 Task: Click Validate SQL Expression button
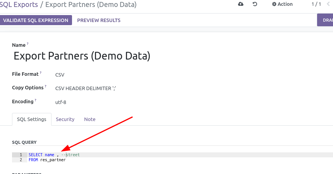click(x=36, y=20)
